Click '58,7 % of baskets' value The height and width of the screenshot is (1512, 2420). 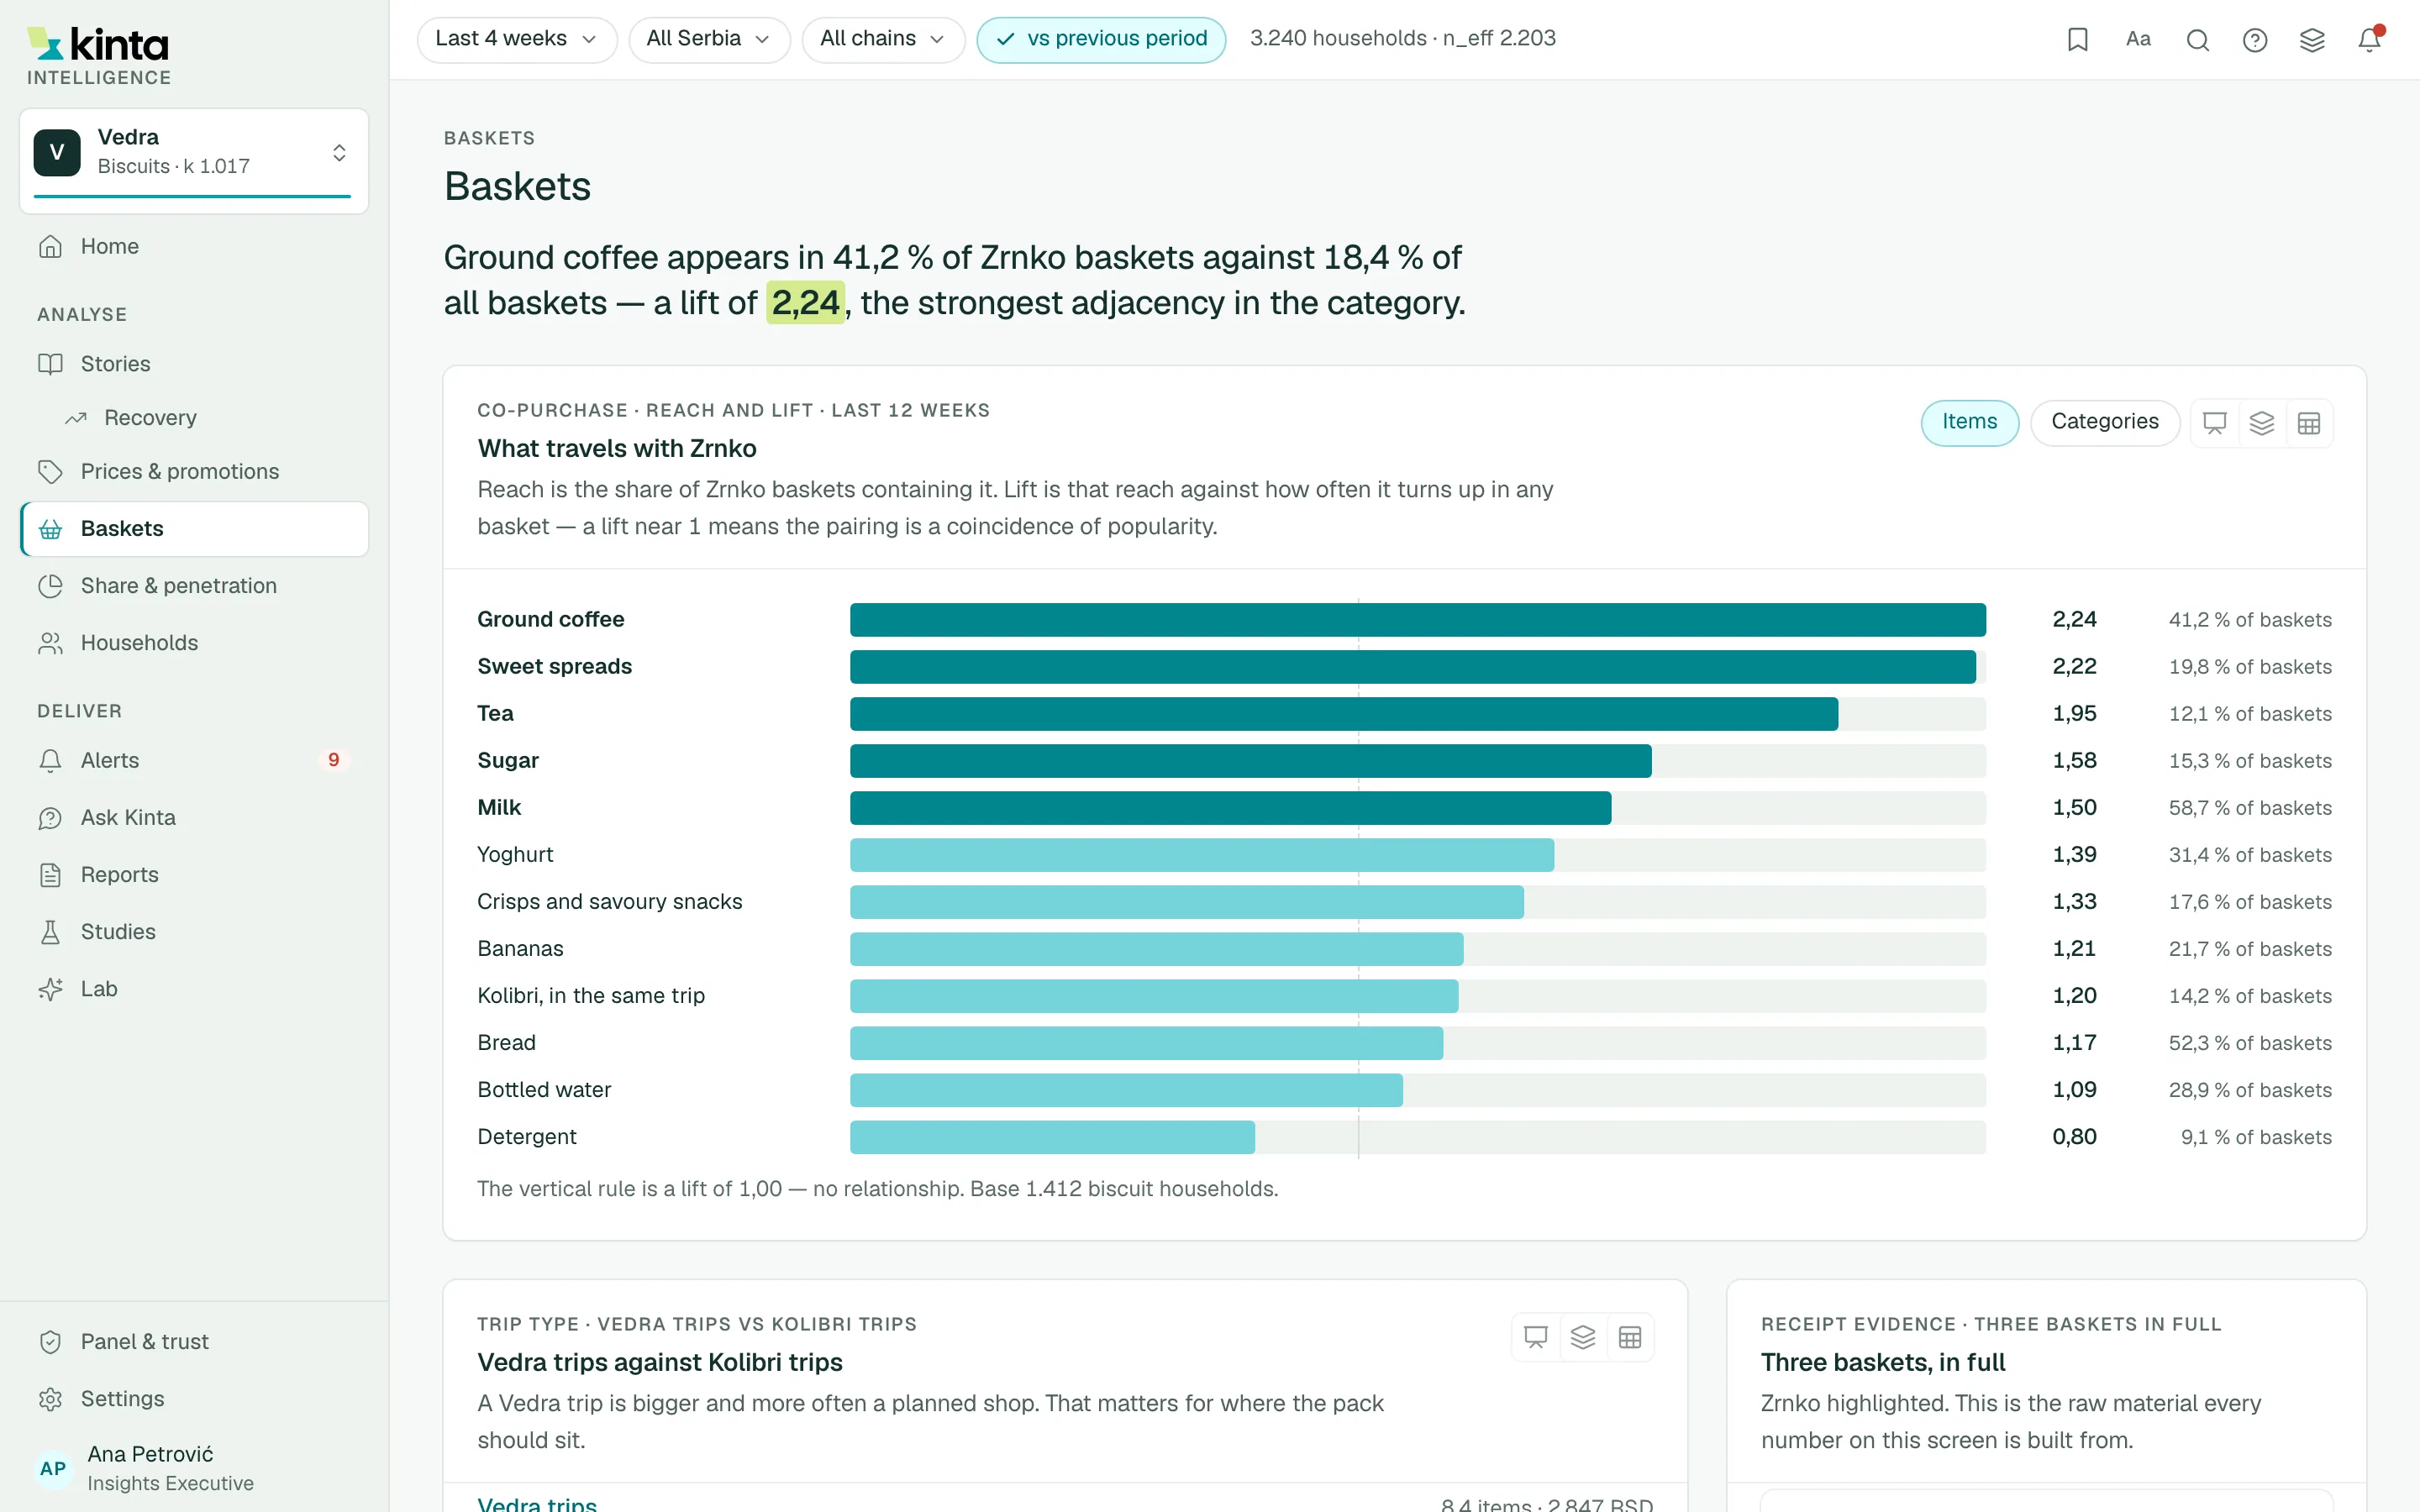coord(2250,808)
